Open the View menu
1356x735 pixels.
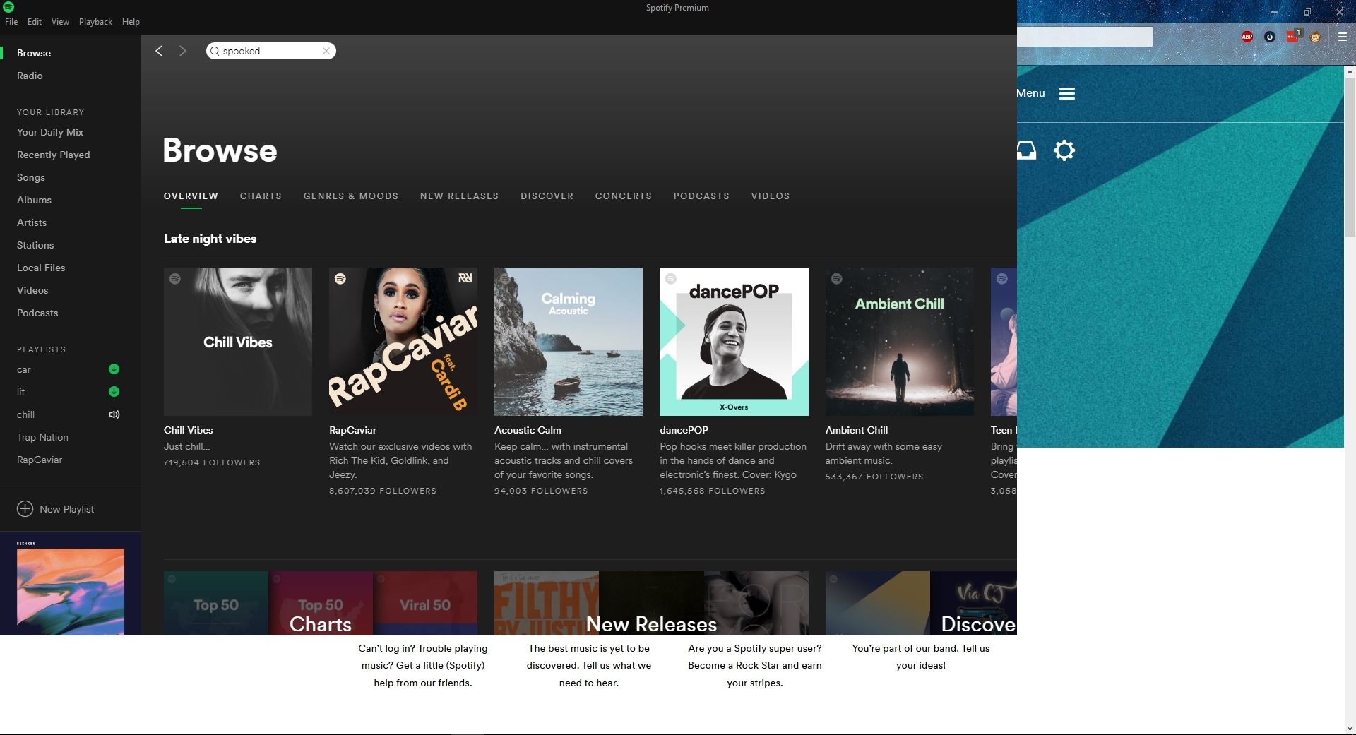click(x=60, y=22)
